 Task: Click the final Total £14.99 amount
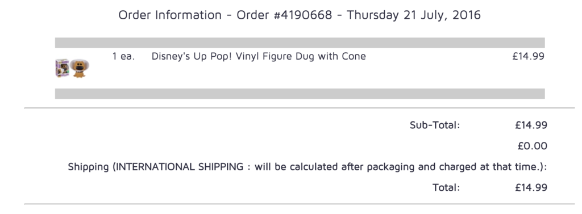click(x=531, y=188)
